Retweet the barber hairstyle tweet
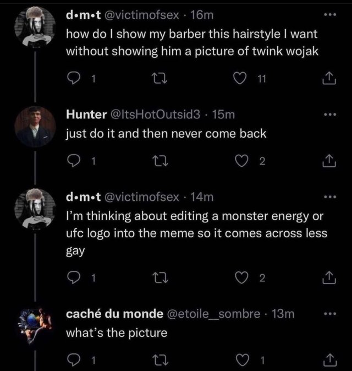352x371 pixels. click(x=162, y=80)
